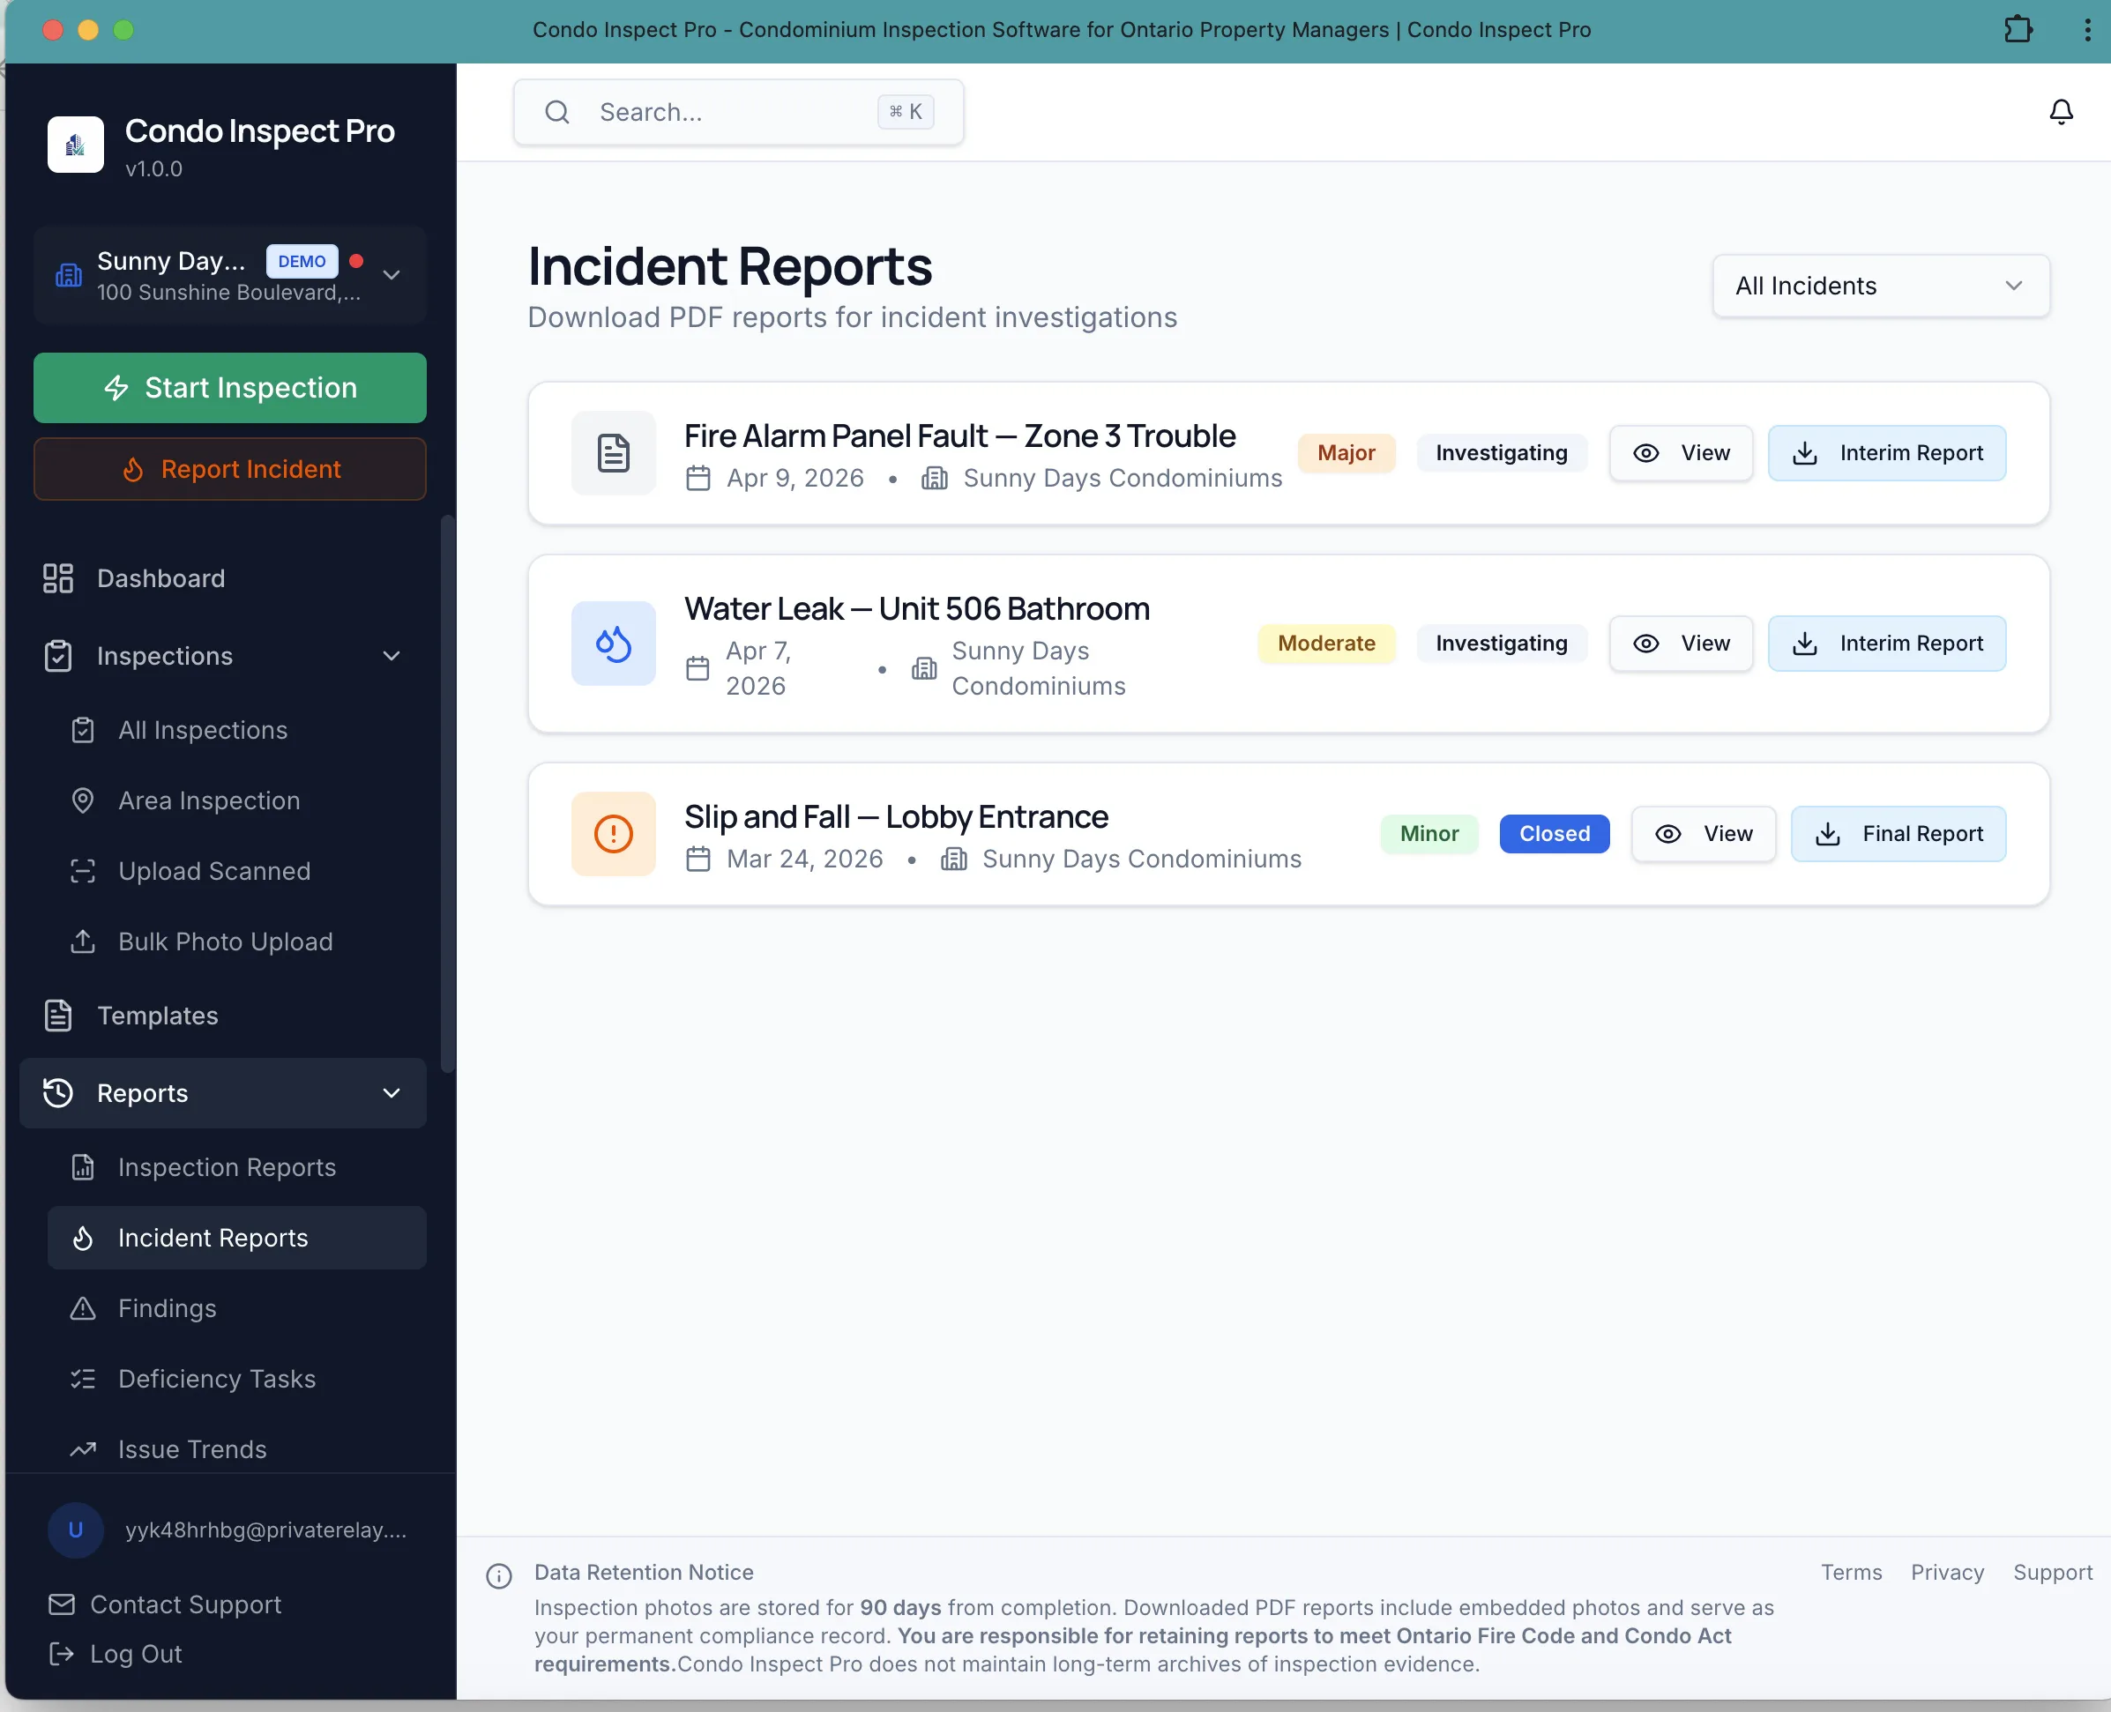Click Contact Support in the sidebar
The height and width of the screenshot is (1712, 2111).
(165, 1605)
